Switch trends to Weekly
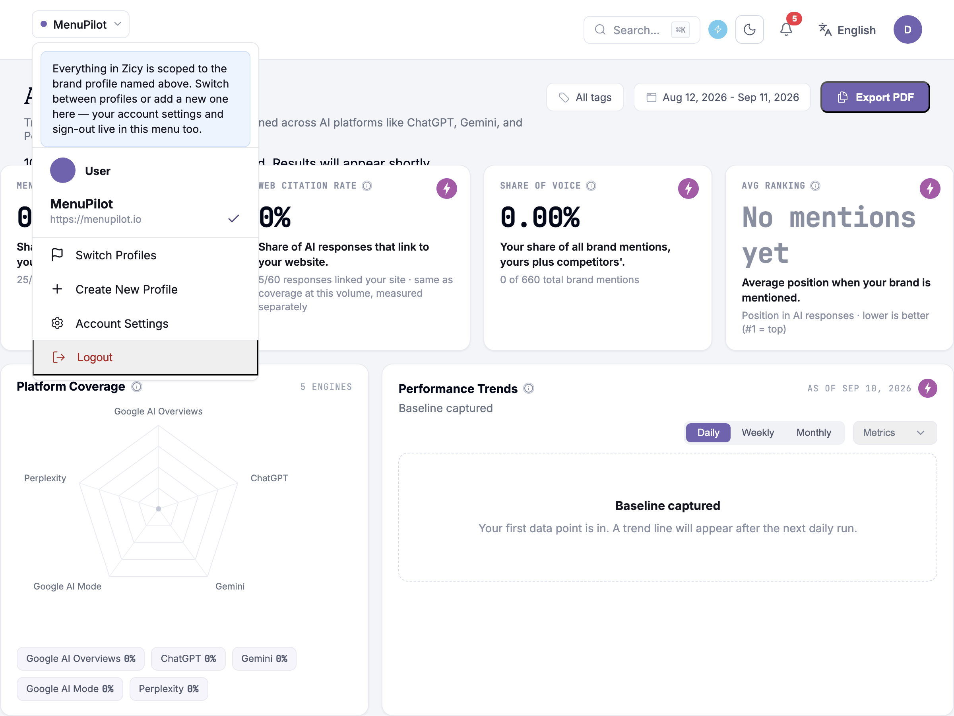The width and height of the screenshot is (954, 716). click(757, 432)
